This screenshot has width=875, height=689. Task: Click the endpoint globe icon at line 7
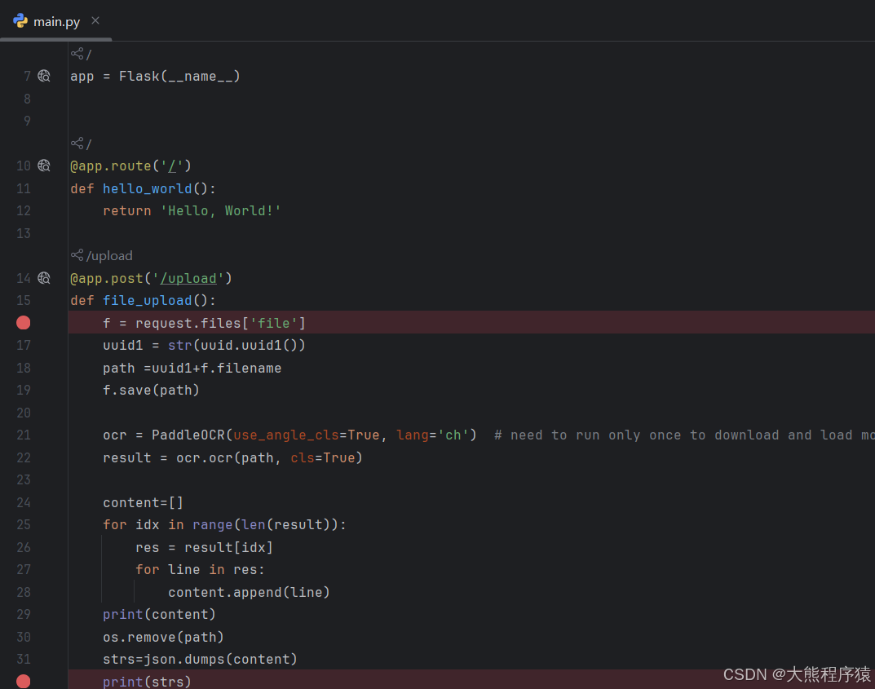point(43,75)
